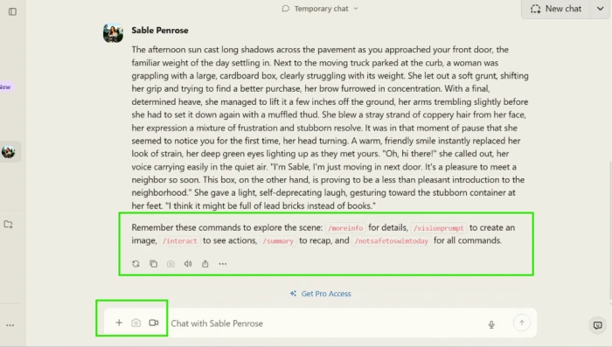Activate microphone voice input
The width and height of the screenshot is (612, 347).
click(491, 324)
